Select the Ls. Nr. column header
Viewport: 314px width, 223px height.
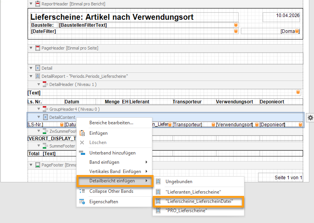[x=46, y=102]
